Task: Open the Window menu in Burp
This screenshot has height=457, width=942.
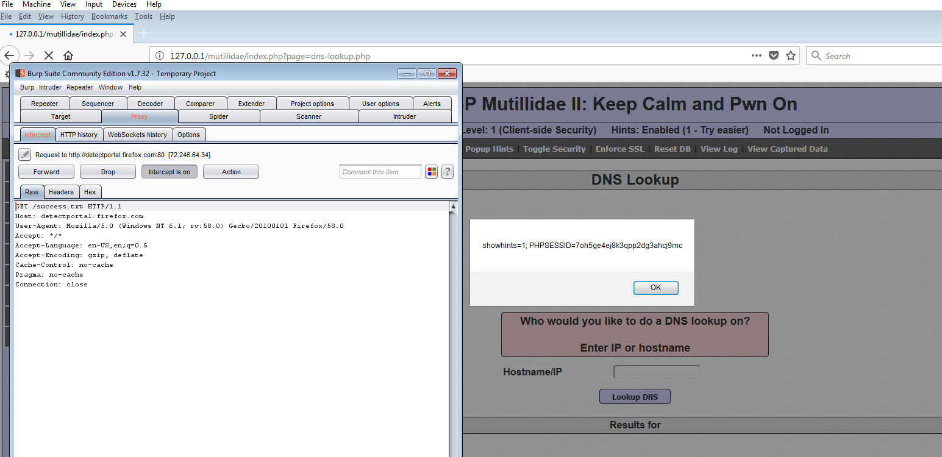Action: tap(111, 88)
